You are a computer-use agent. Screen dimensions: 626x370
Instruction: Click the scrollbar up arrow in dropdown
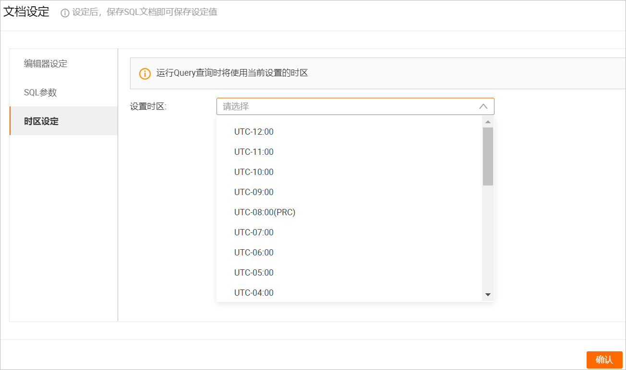click(488, 122)
